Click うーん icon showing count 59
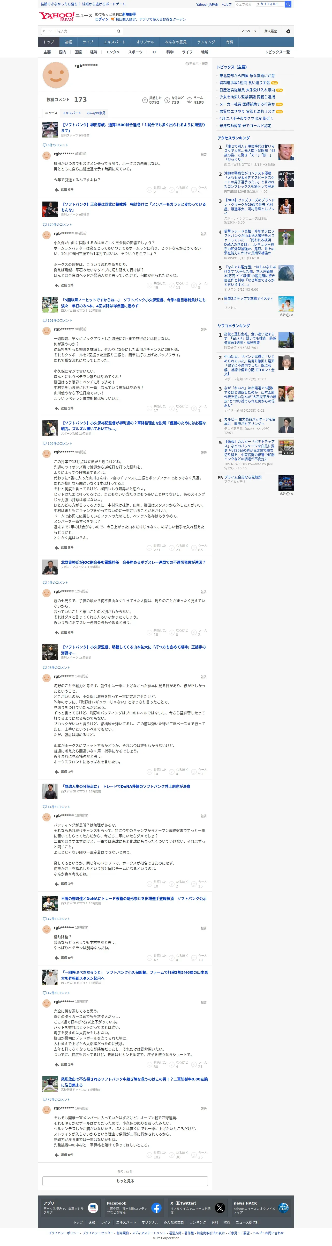 point(194,771)
